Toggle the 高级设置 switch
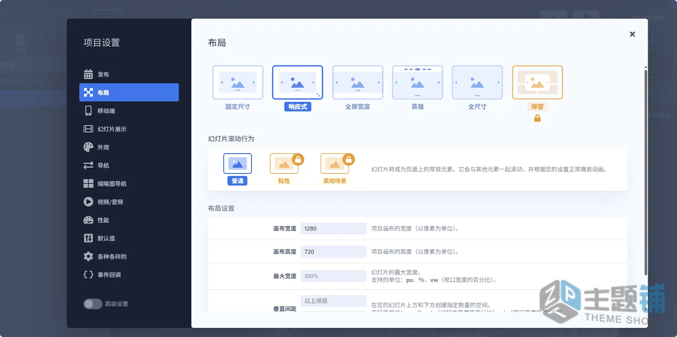677x337 pixels. (x=93, y=304)
